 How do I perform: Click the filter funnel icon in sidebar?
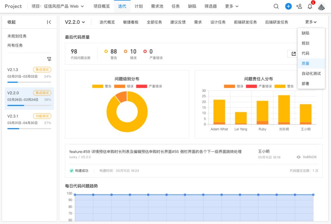click(49, 59)
